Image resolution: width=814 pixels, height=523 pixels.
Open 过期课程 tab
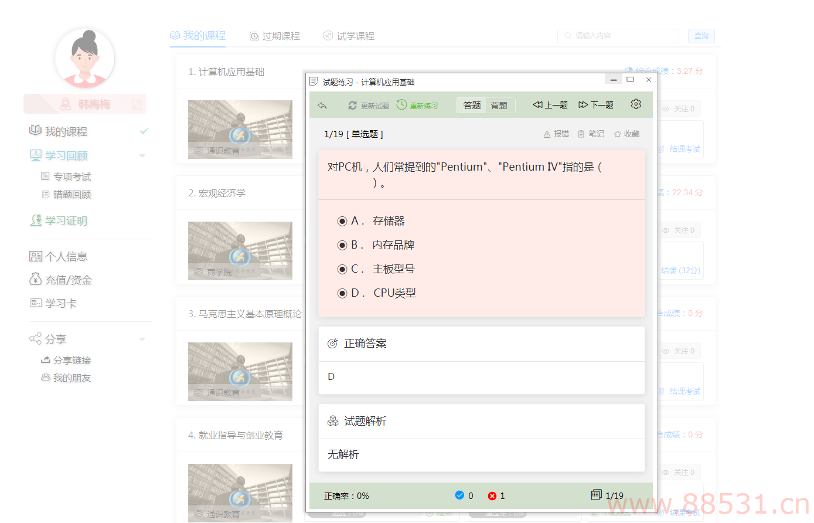pyautogui.click(x=275, y=36)
